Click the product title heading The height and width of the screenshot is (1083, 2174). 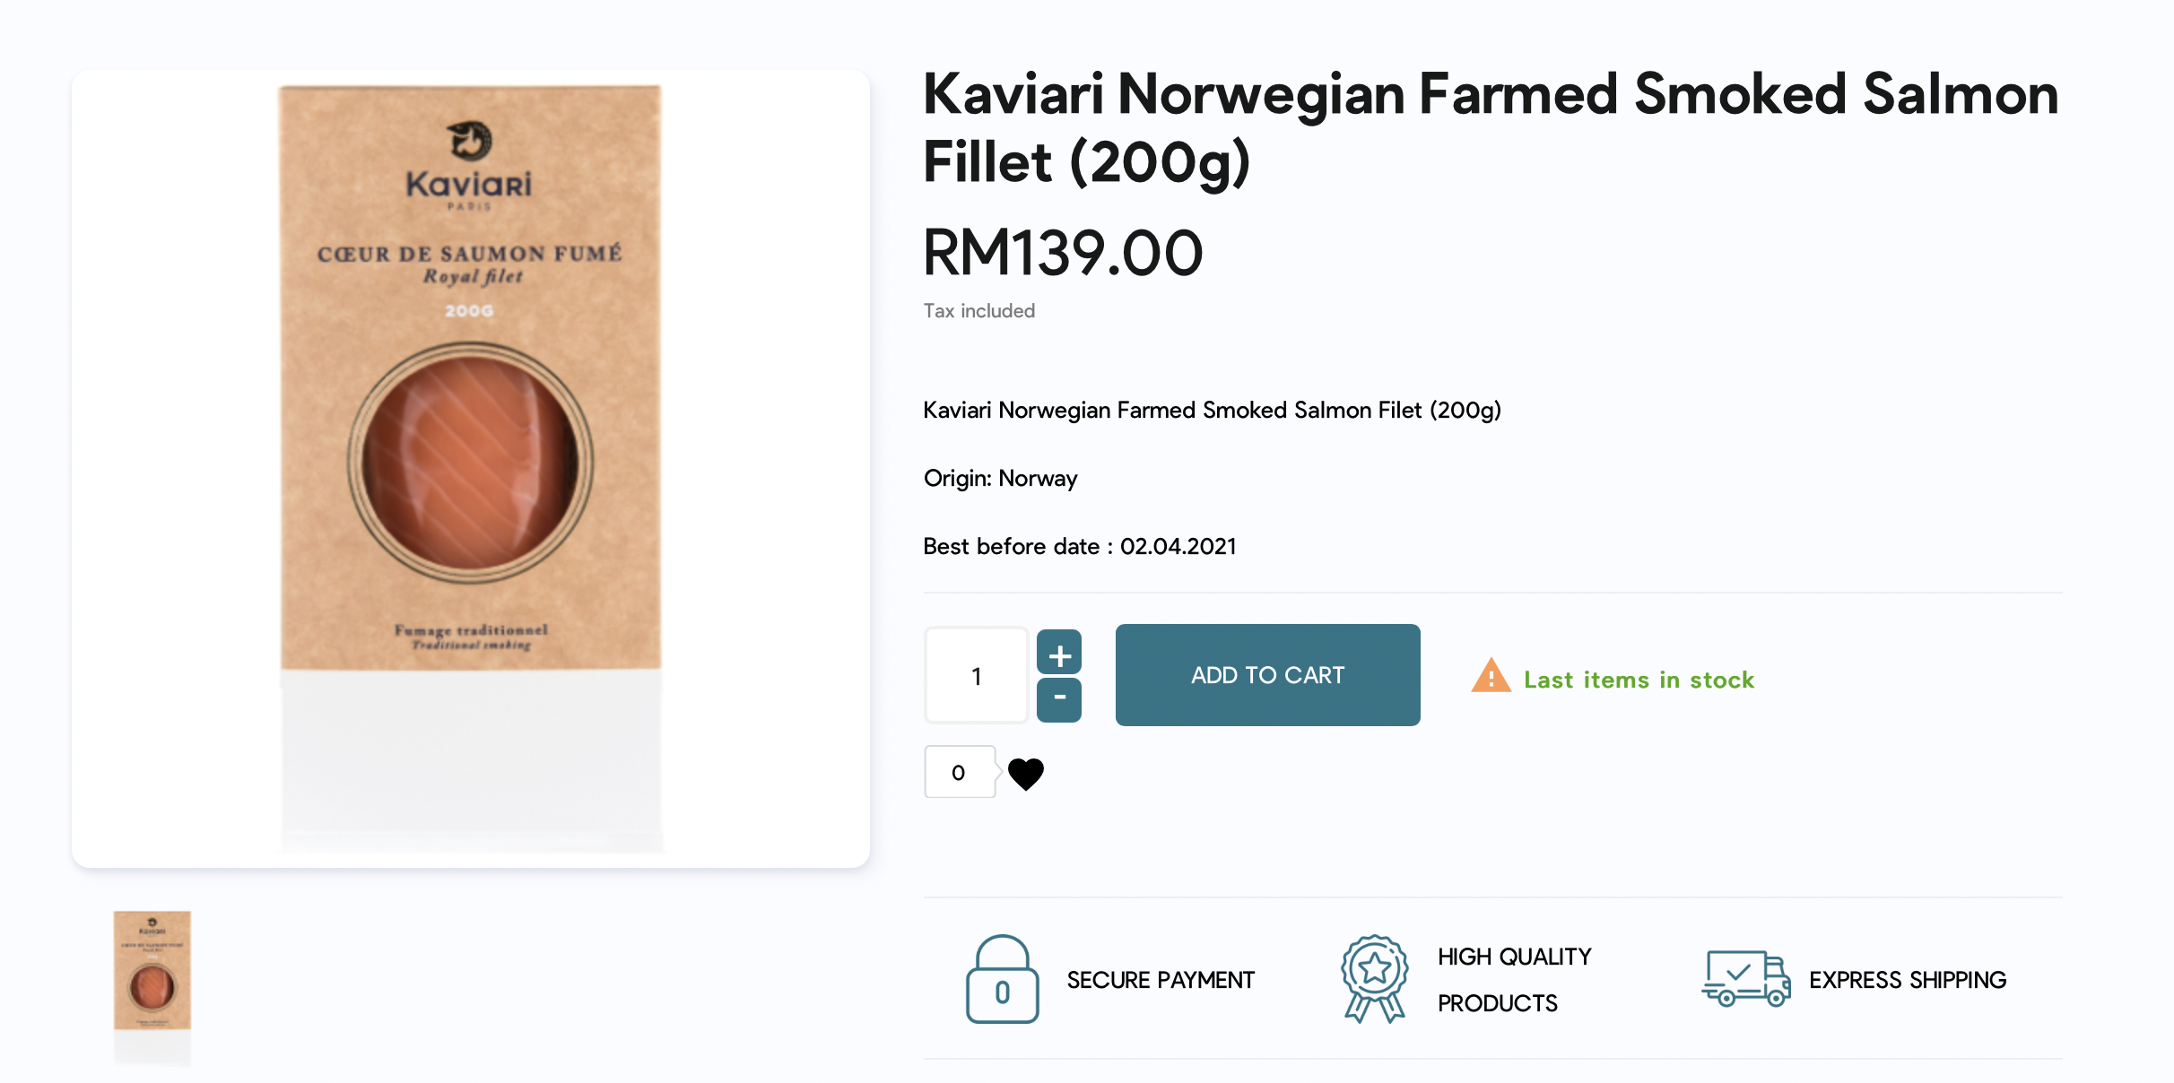pyautogui.click(x=1490, y=128)
